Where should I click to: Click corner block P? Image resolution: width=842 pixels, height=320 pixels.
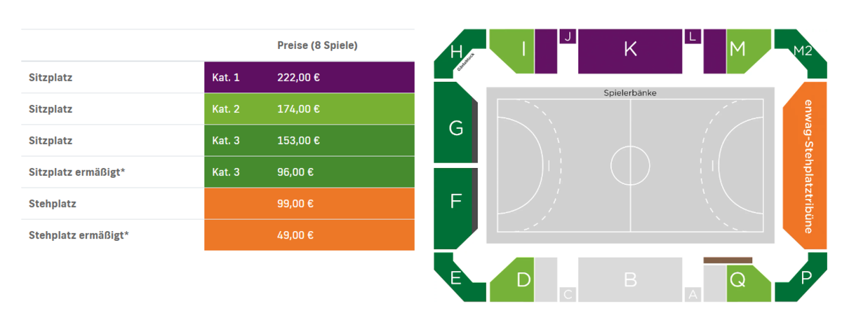pos(801,278)
